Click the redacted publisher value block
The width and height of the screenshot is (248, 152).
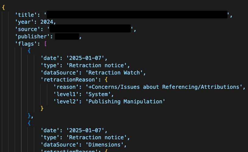pos(67,36)
